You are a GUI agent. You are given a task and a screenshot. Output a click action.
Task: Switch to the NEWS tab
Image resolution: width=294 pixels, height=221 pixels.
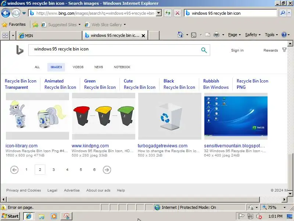click(98, 67)
